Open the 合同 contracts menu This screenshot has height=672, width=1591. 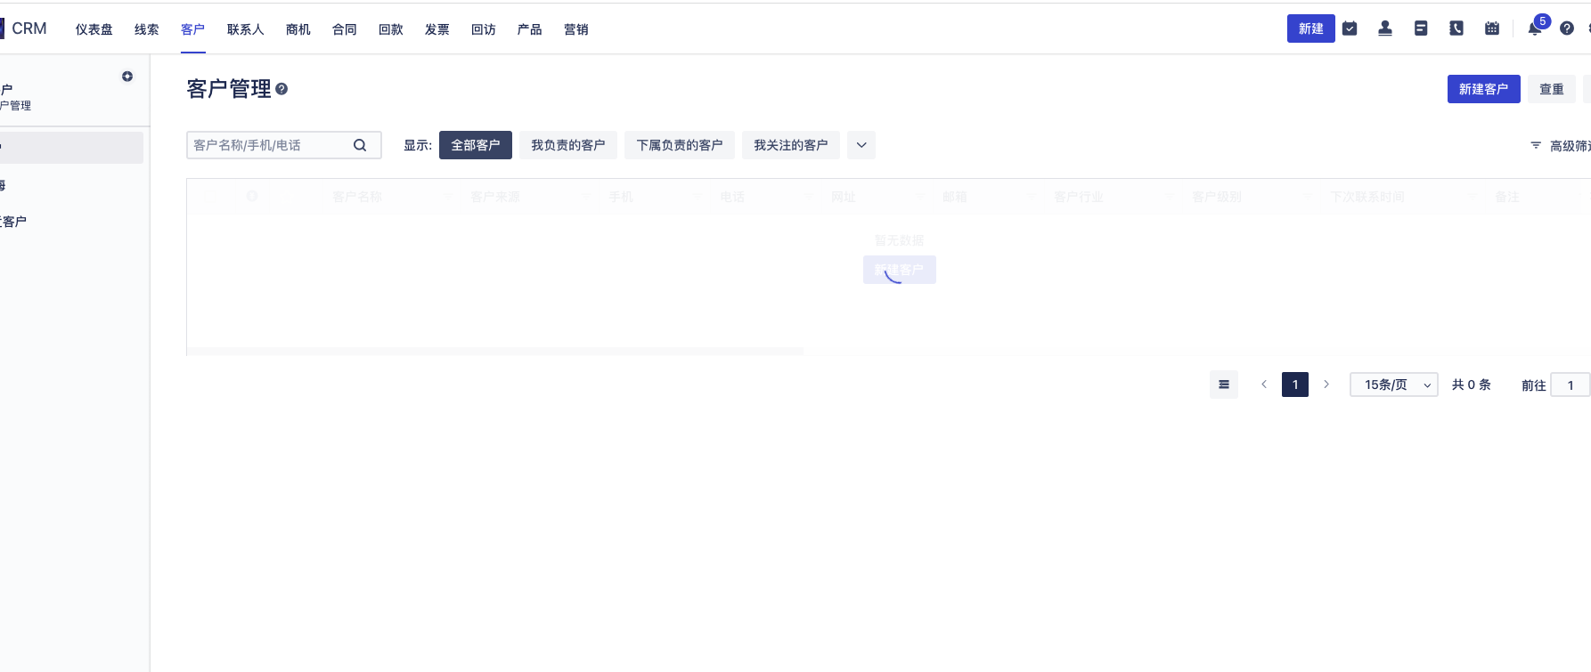click(345, 29)
